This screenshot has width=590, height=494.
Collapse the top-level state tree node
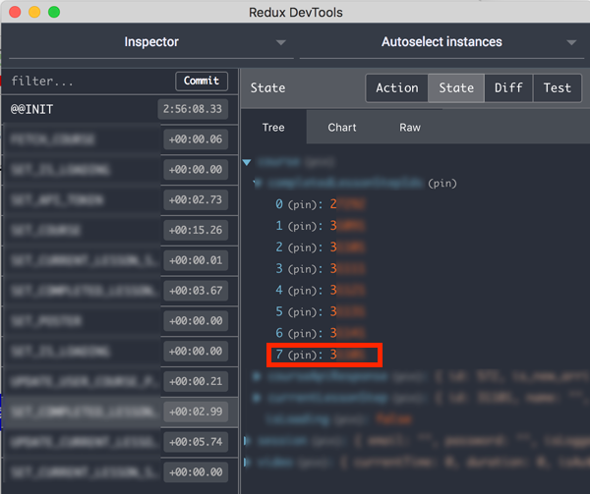click(247, 162)
